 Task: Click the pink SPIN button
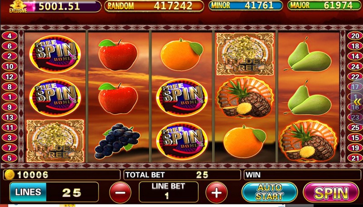point(331,193)
